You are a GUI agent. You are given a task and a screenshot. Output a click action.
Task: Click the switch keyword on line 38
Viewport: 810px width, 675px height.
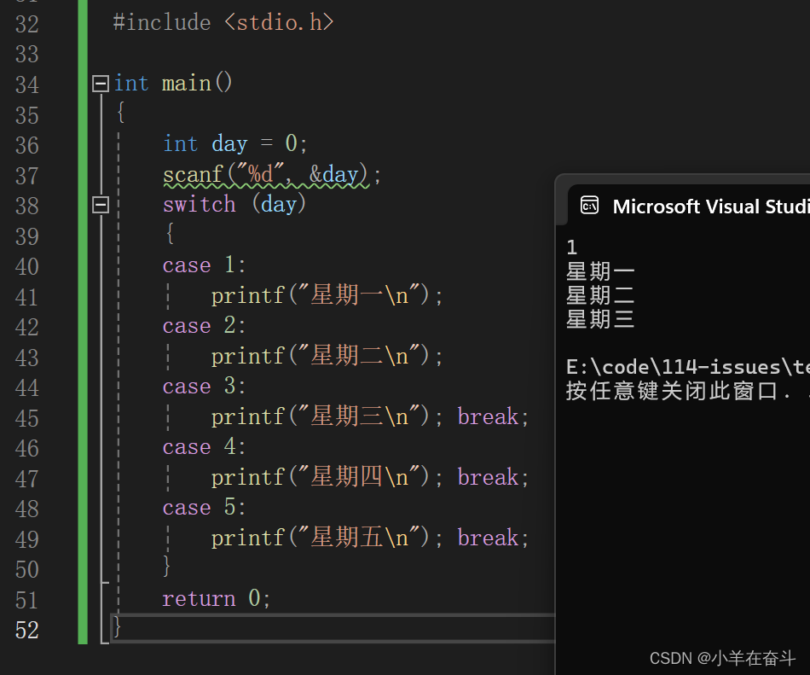[x=200, y=205]
